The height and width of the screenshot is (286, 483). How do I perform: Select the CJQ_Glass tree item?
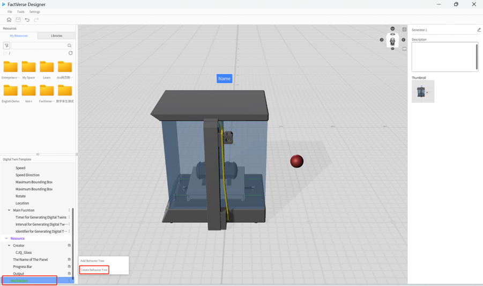[24, 252]
